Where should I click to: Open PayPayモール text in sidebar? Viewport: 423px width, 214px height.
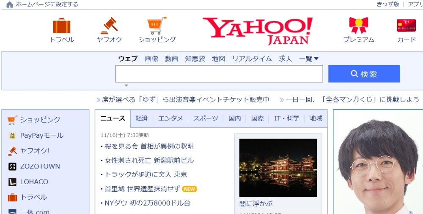tap(42, 135)
